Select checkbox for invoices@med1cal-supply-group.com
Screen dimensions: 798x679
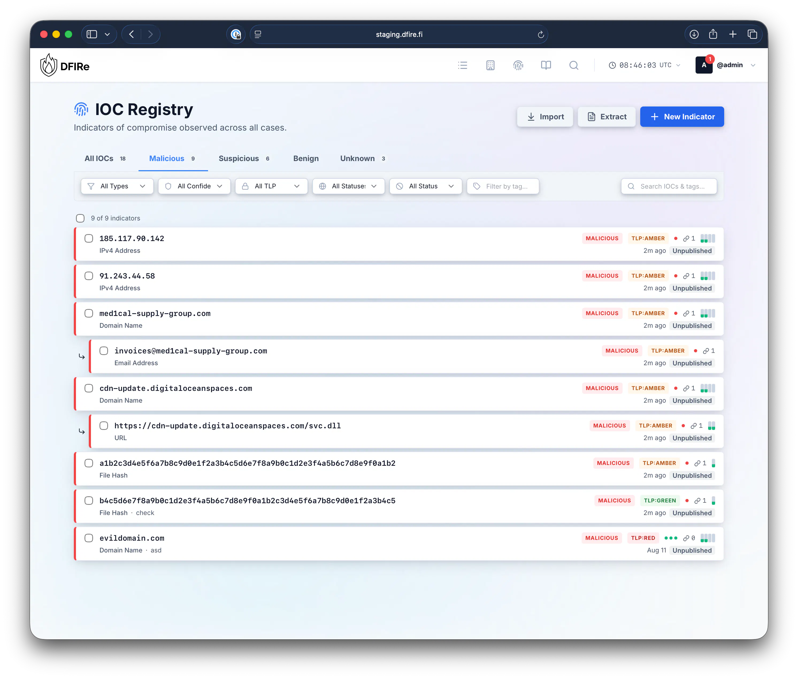pyautogui.click(x=104, y=351)
